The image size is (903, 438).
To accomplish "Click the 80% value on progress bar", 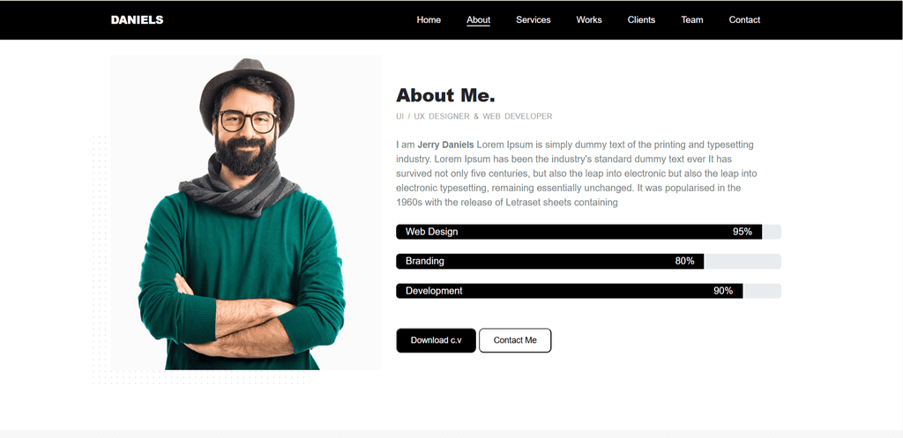I will point(684,262).
